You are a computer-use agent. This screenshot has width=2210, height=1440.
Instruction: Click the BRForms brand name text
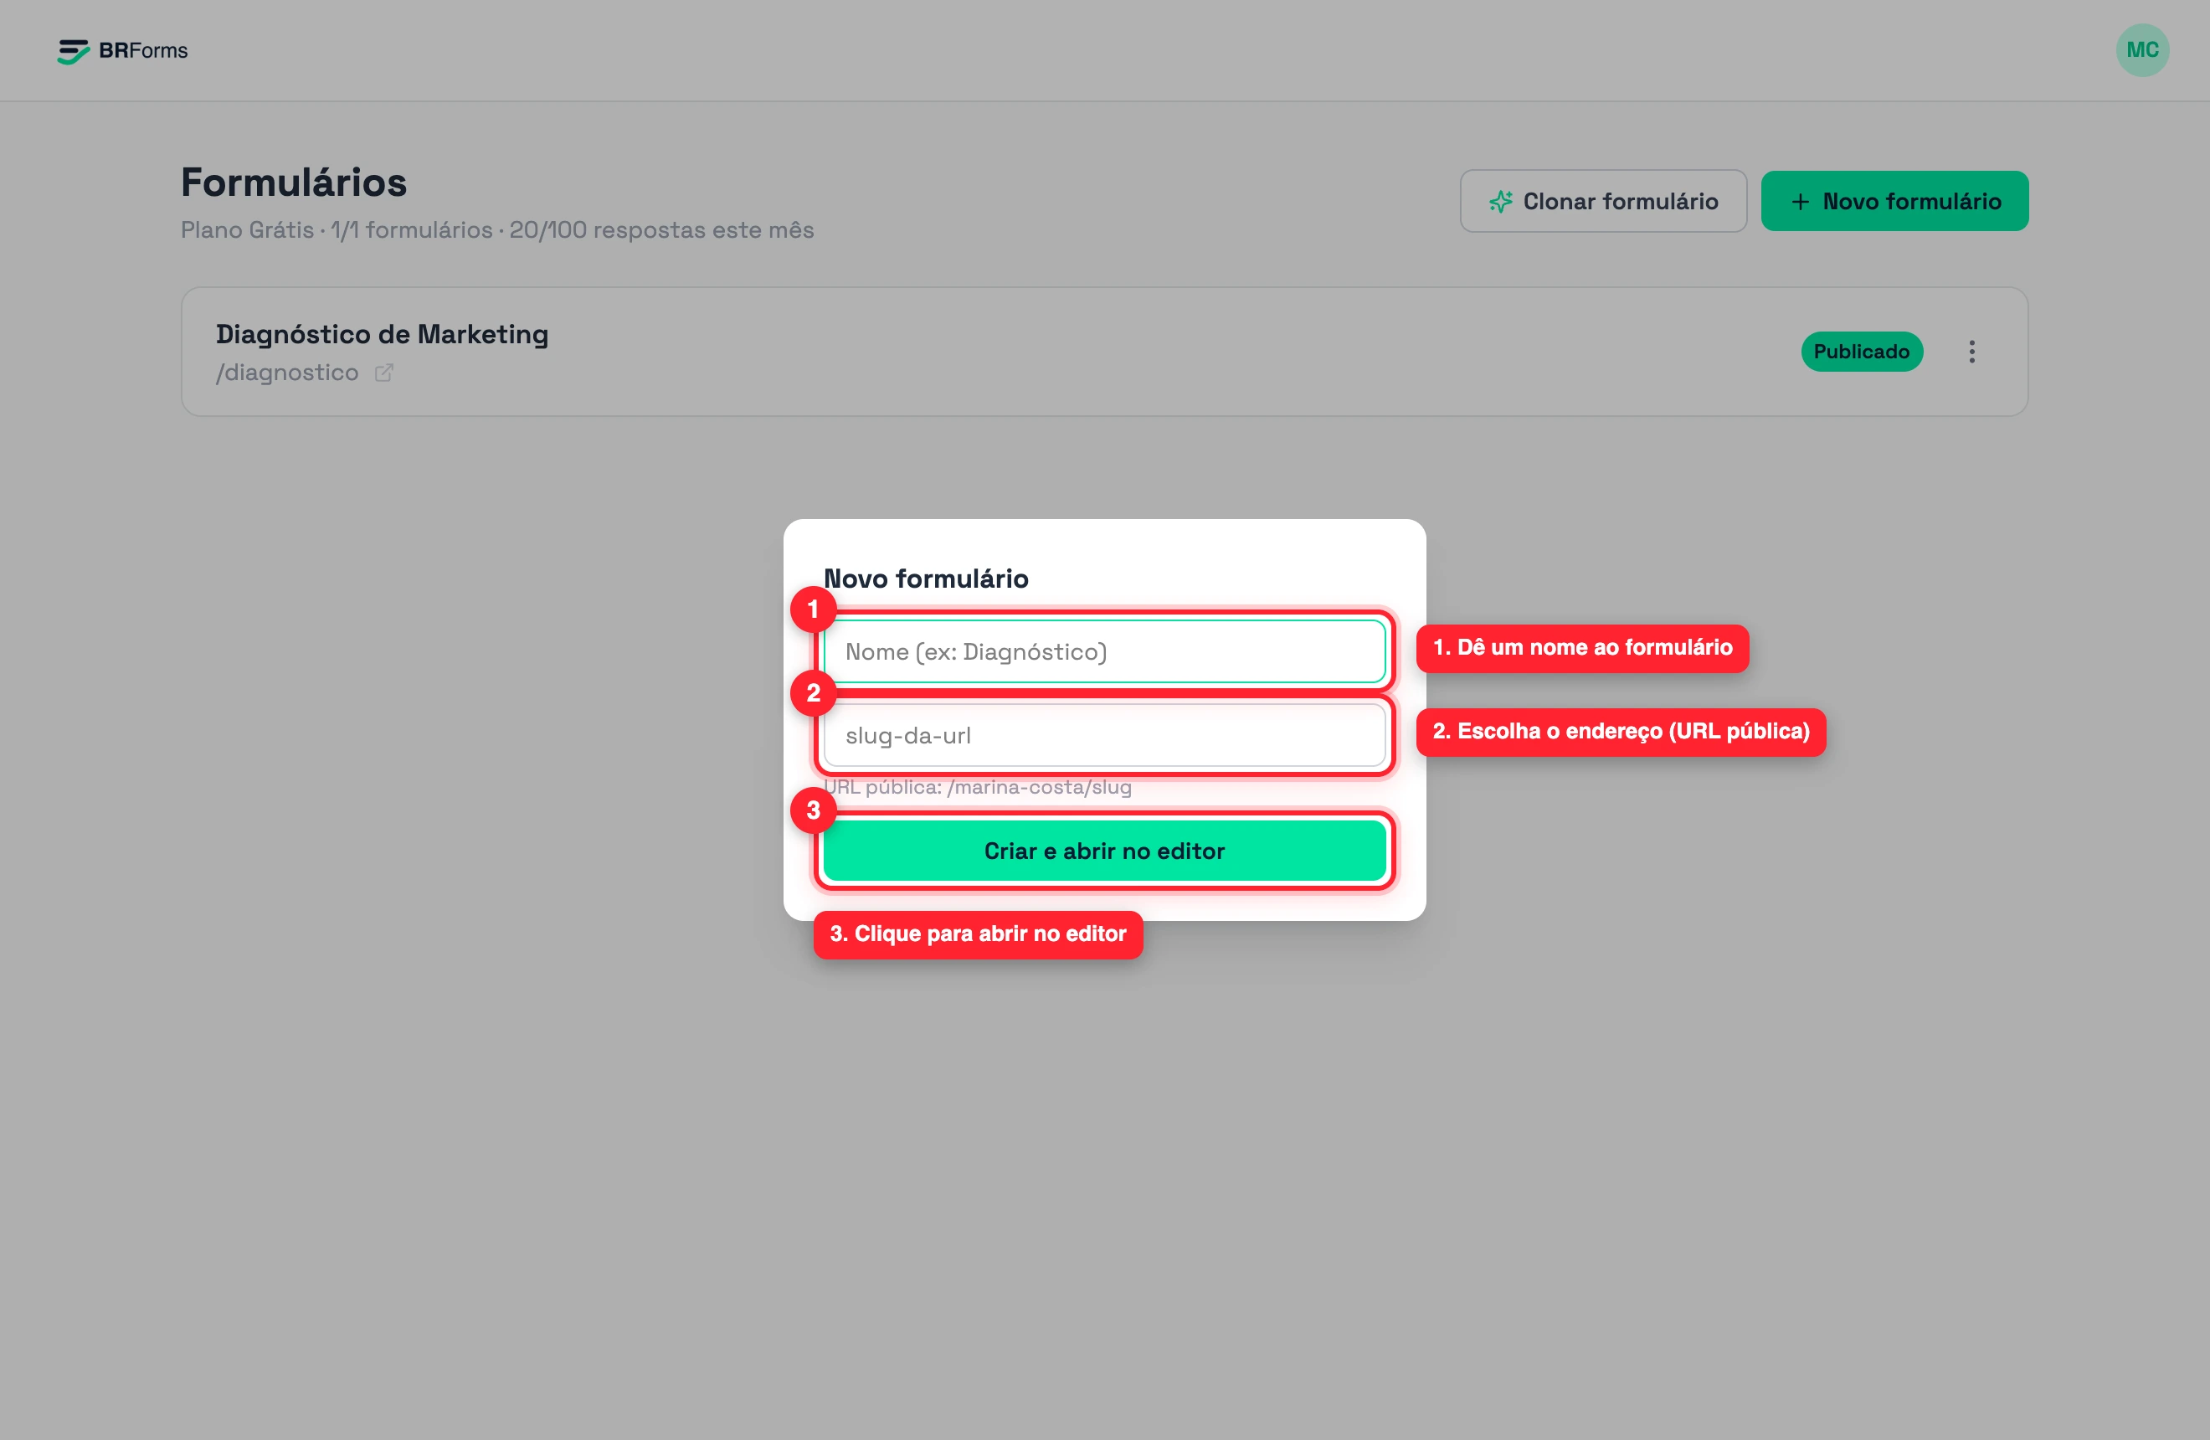143,51
